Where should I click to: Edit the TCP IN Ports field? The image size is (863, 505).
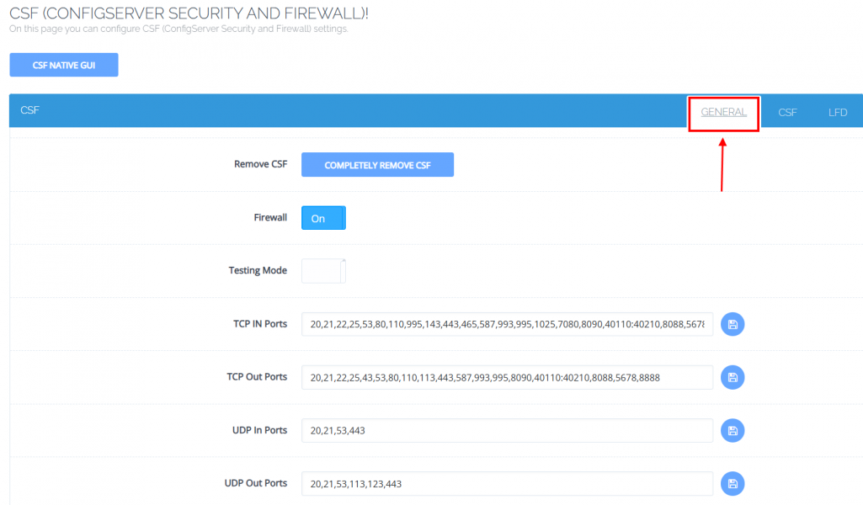pos(507,324)
